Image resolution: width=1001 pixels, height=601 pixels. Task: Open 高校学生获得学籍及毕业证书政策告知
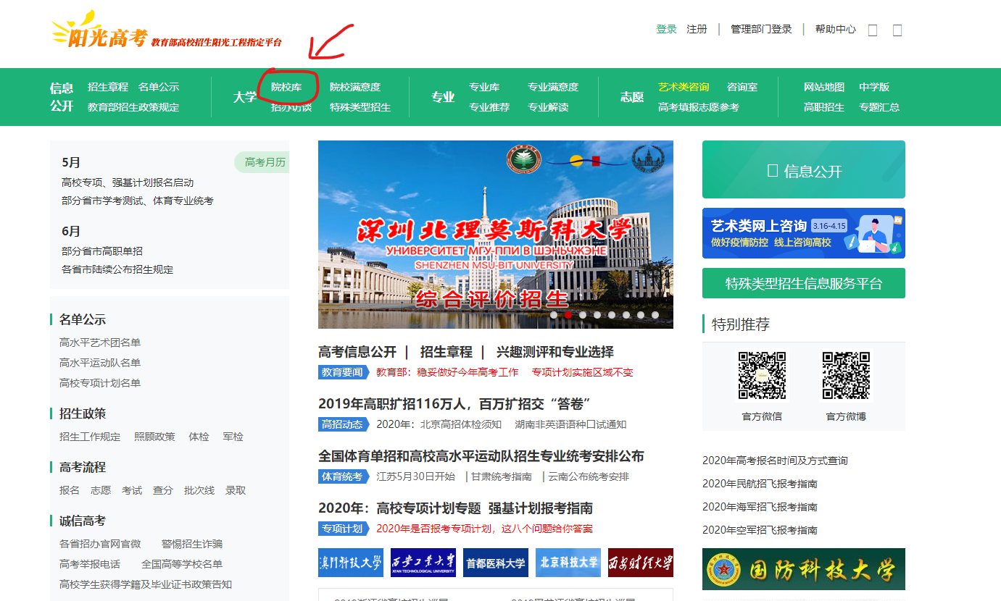[146, 584]
